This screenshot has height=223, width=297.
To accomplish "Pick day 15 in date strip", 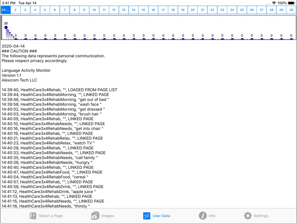I will tap(143, 10).
